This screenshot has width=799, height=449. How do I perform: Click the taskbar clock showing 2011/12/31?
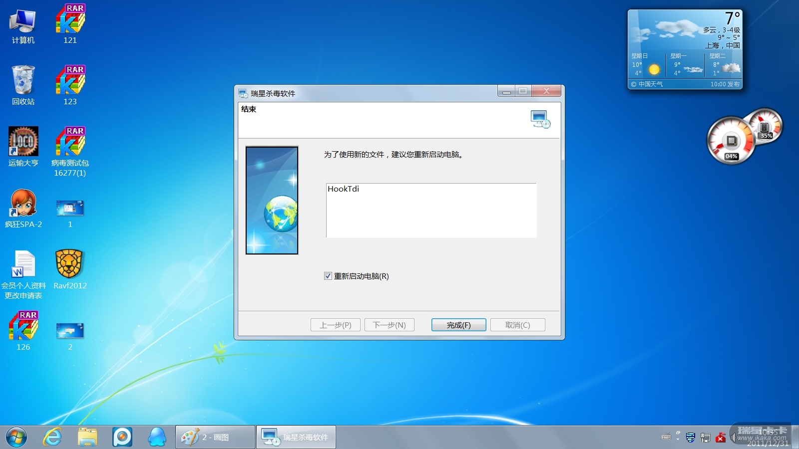point(768,438)
